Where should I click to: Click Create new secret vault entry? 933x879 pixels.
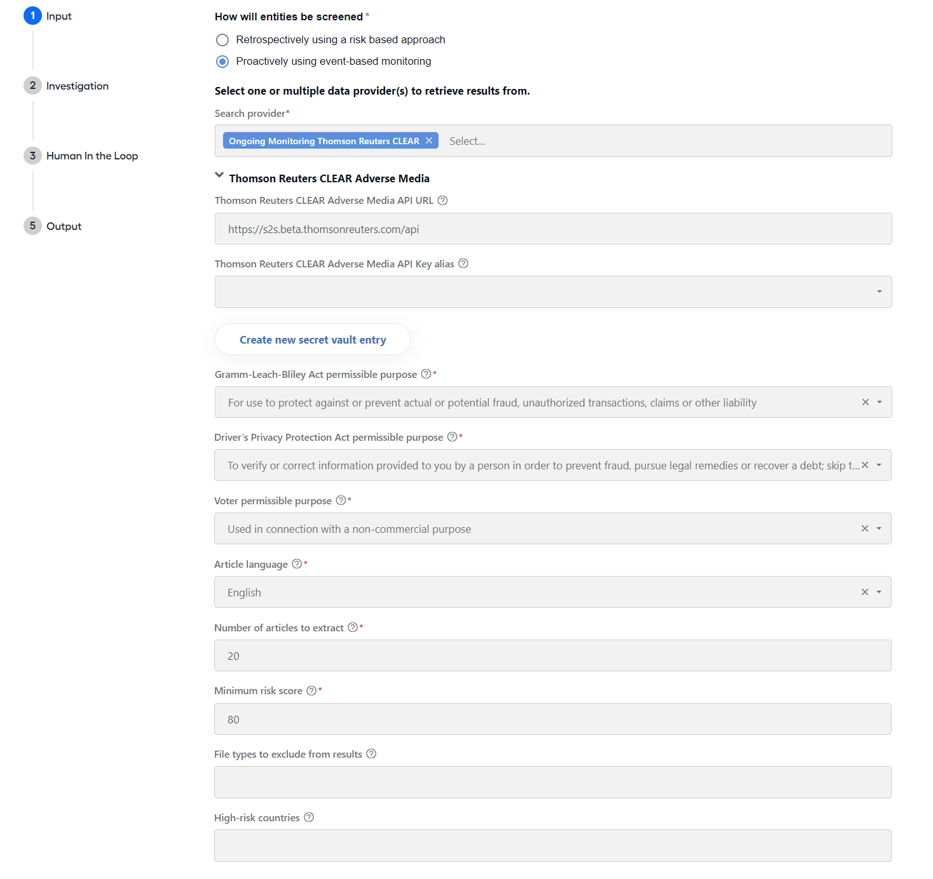(313, 340)
